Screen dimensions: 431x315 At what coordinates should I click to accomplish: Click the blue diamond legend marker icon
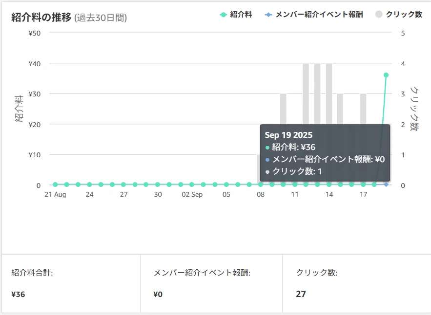[x=268, y=15]
